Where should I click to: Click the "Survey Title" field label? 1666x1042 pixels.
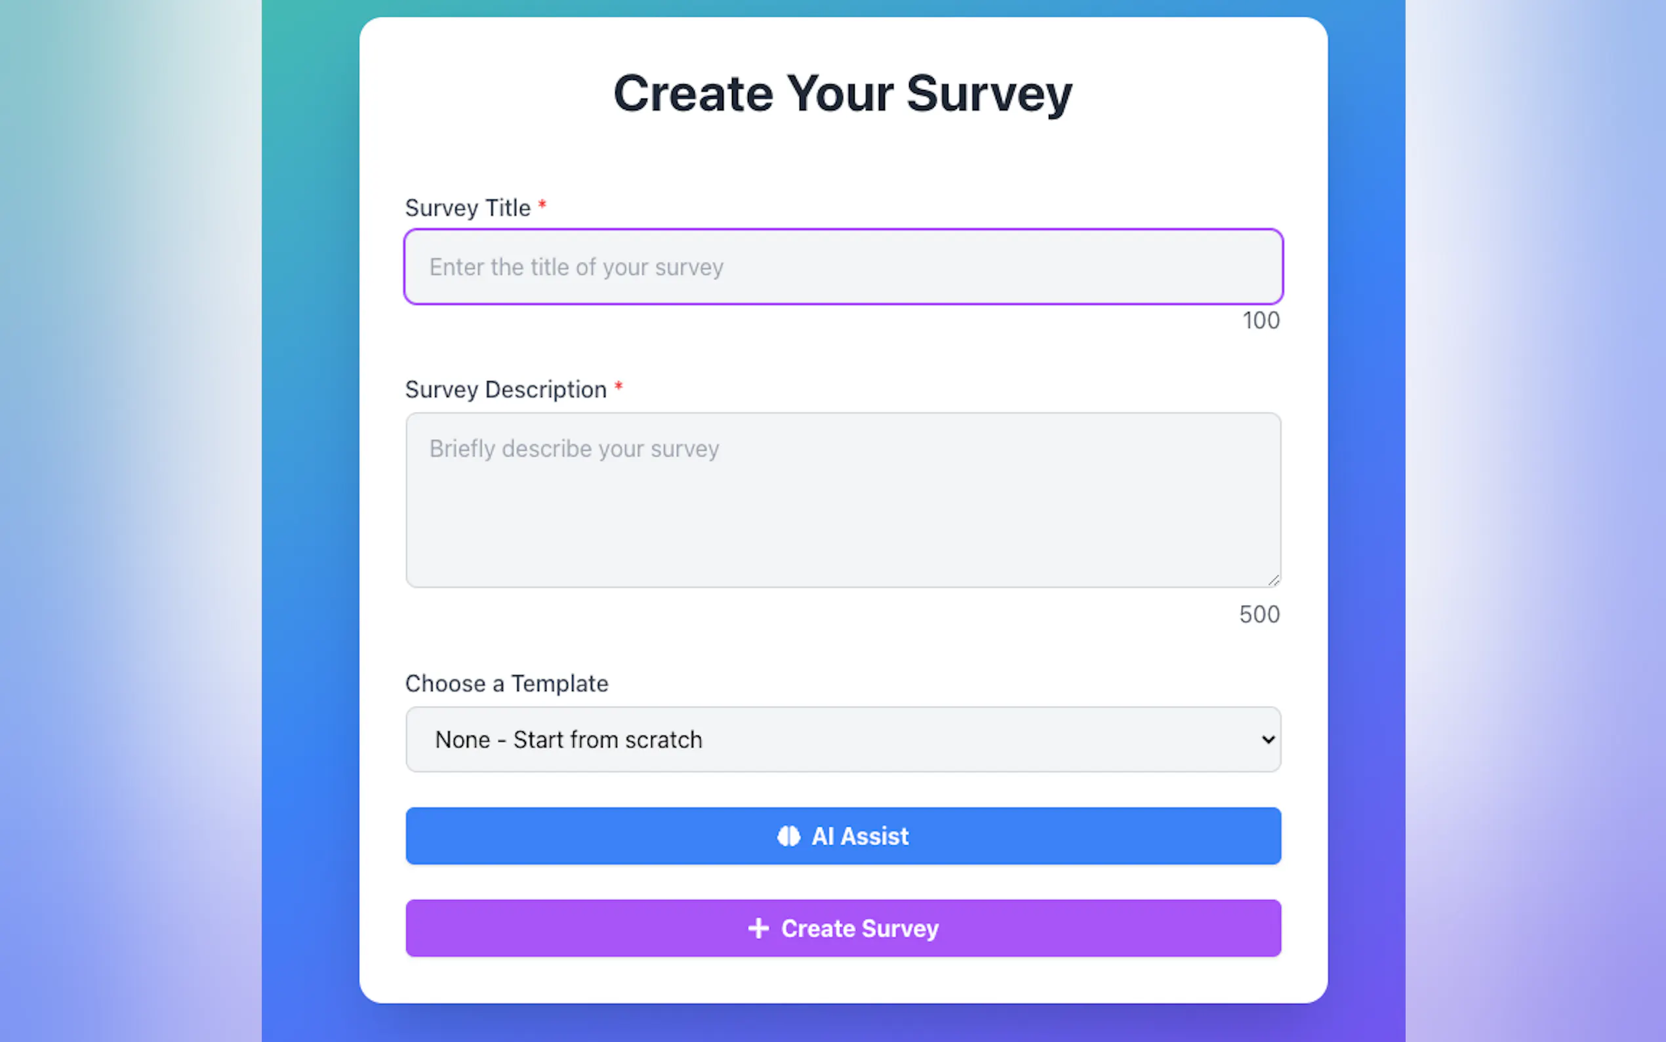[468, 207]
